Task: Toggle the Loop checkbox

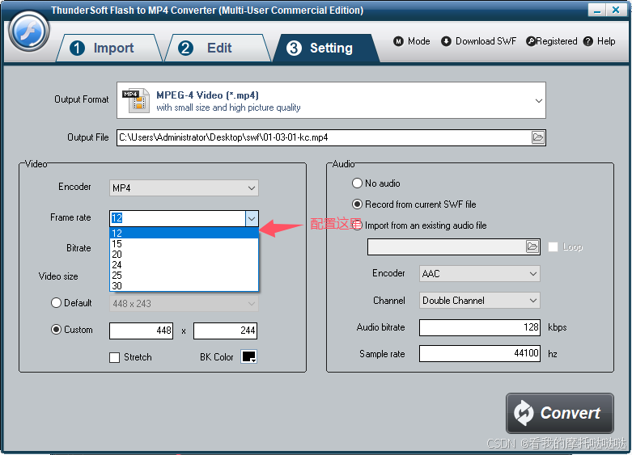Action: pos(554,246)
